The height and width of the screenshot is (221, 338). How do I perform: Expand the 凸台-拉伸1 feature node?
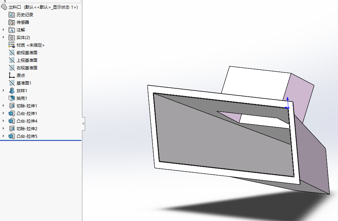[x=3, y=113]
